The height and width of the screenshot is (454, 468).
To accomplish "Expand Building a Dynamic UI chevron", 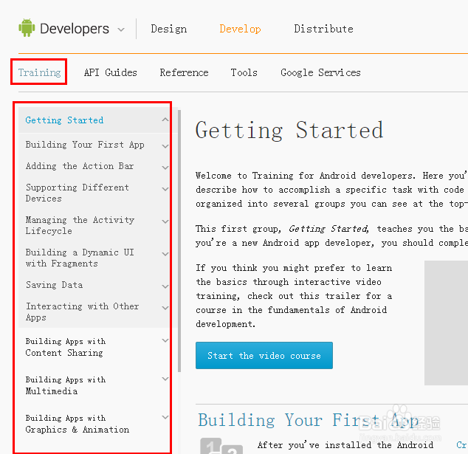I will coord(165,254).
